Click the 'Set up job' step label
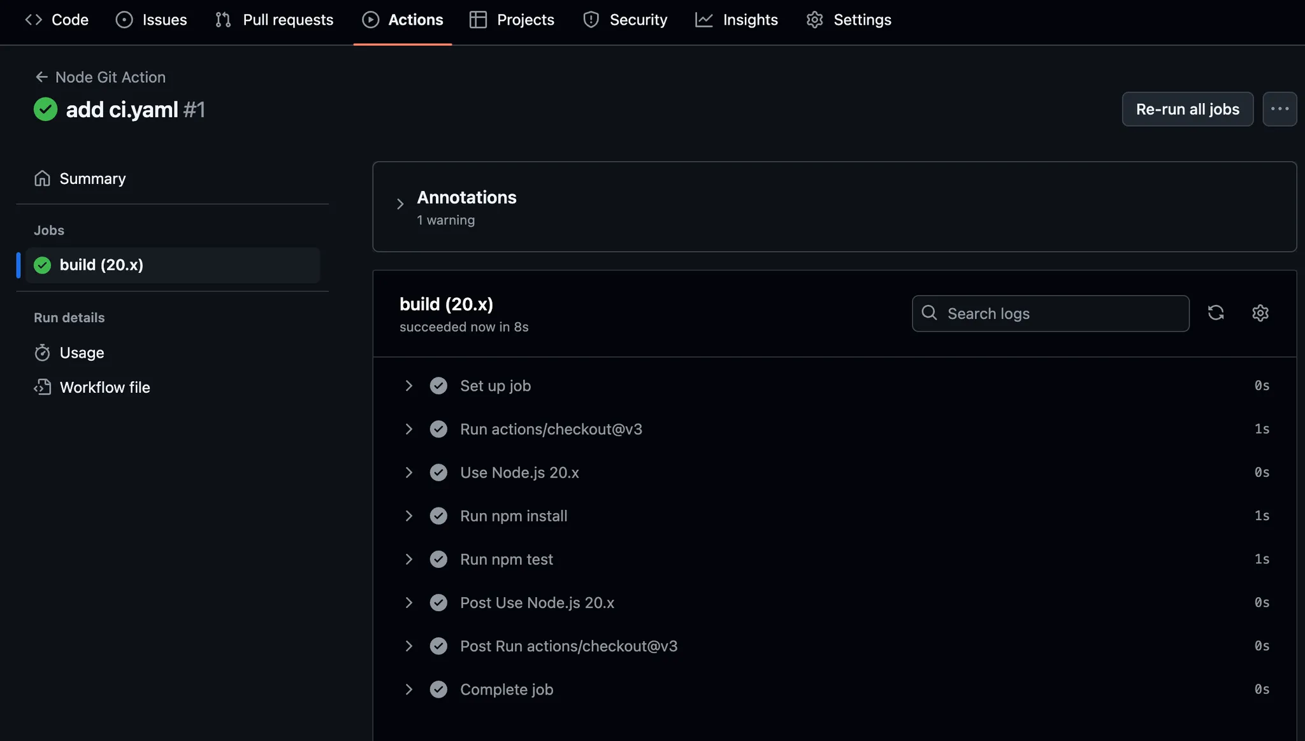 (x=495, y=386)
